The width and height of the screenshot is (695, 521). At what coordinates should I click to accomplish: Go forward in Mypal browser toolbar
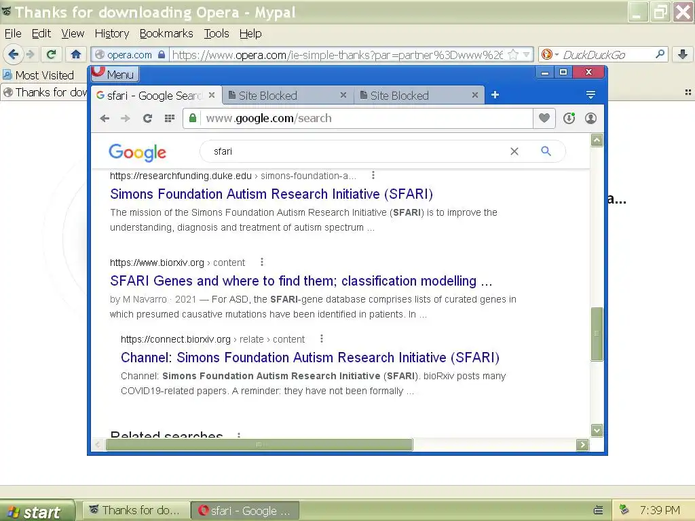coord(30,54)
